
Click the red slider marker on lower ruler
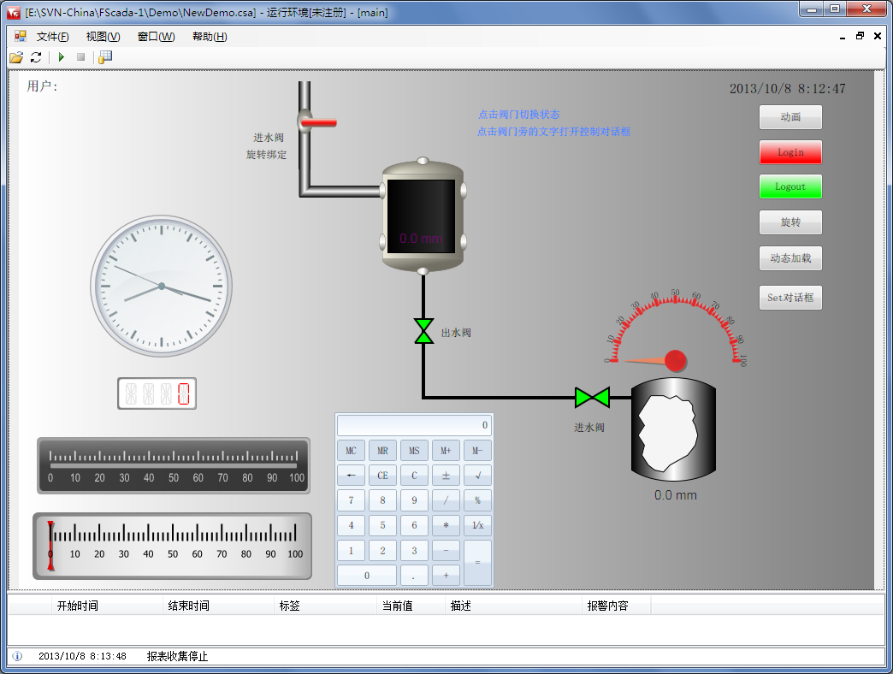(50, 546)
